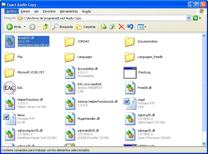The width and height of the screenshot is (208, 154).
Task: Click the Copy To folder icon
Action: pos(113,27)
